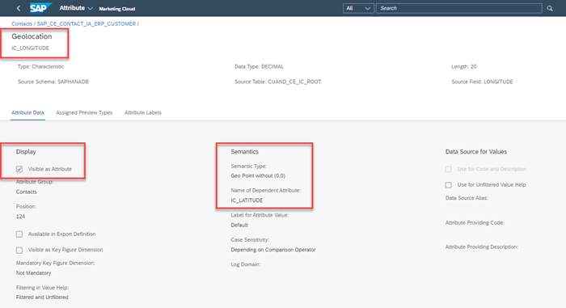Screen dimensions: 566x308
Task: Go back using the header back arrow
Action: tap(19, 8)
